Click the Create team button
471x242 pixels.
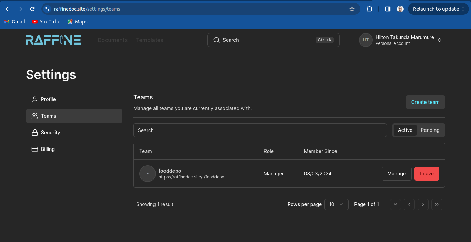(425, 102)
